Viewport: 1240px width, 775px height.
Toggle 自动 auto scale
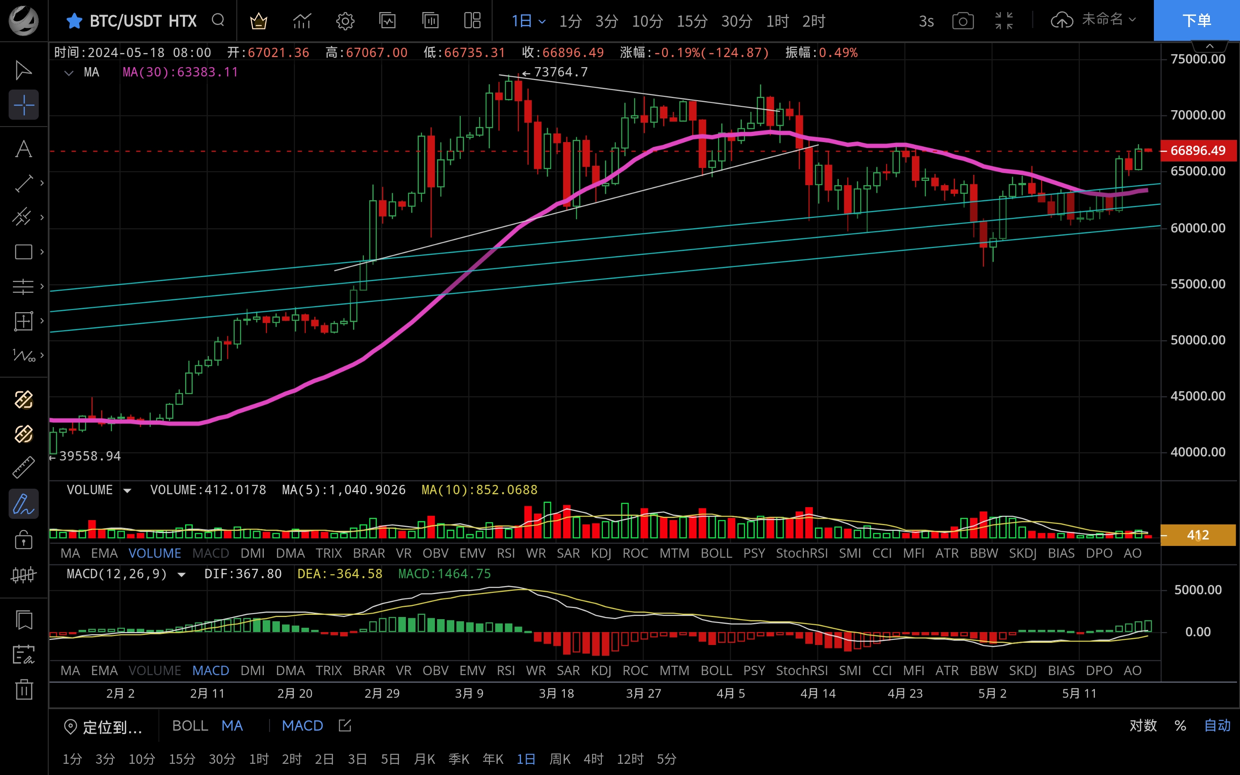click(x=1218, y=726)
